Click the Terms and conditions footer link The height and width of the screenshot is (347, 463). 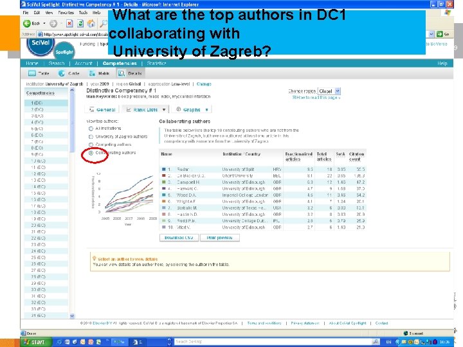(x=264, y=323)
